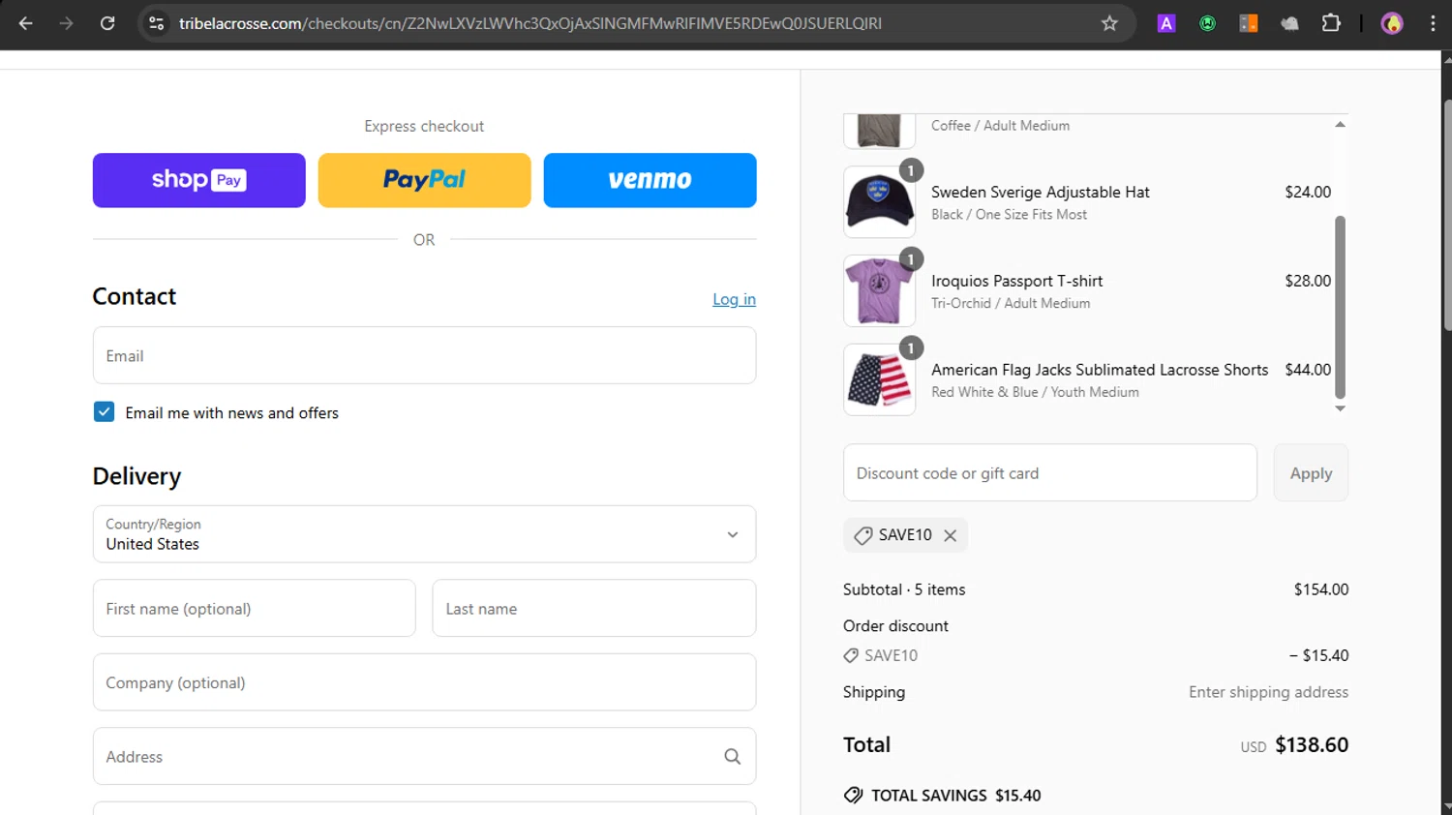This screenshot has width=1452, height=815.
Task: Click the browser forward arrow
Action: coord(66,23)
